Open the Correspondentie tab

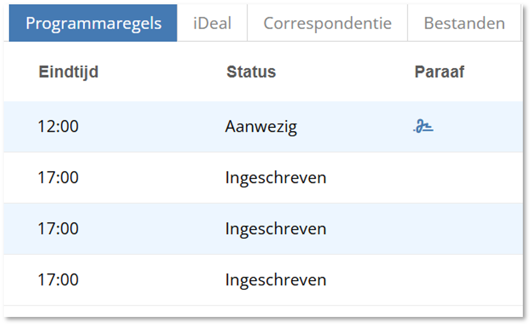click(327, 23)
